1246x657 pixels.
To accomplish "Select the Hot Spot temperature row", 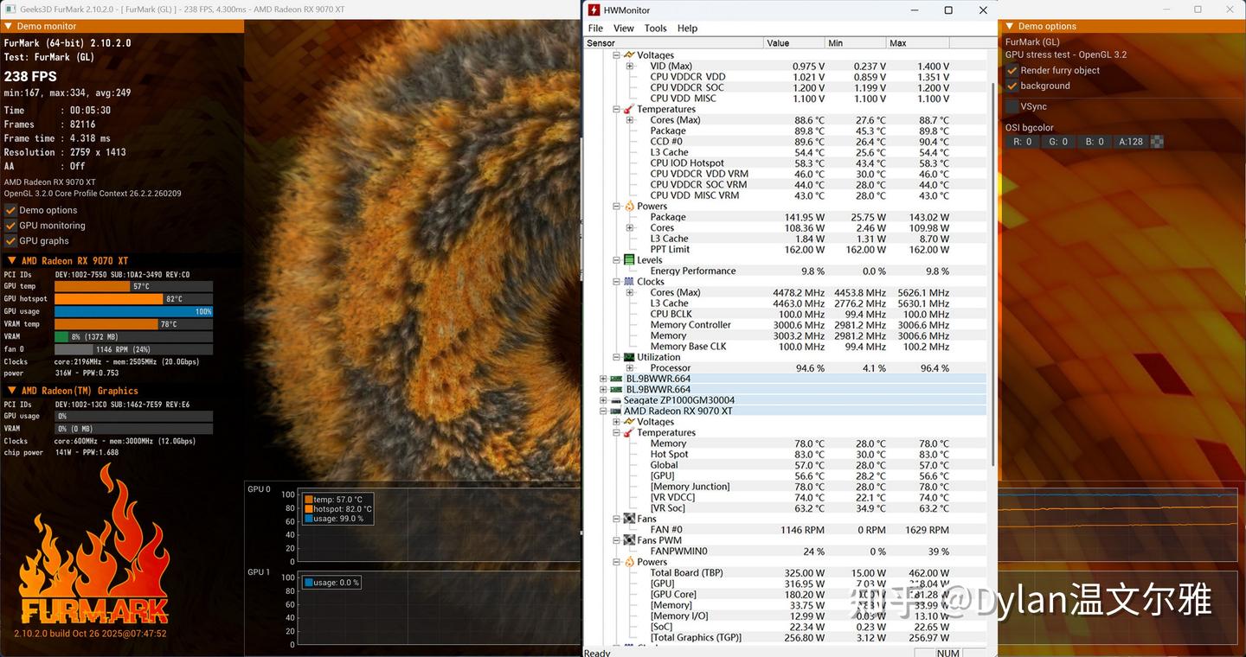I will (x=786, y=454).
